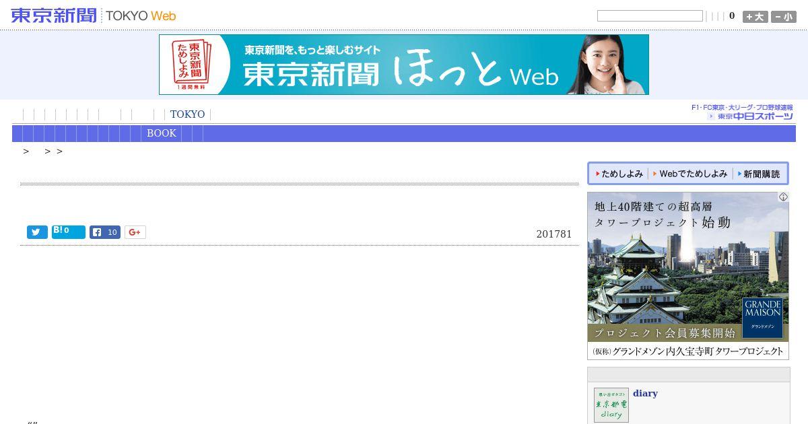Increase text size with the +大 button

(x=755, y=17)
